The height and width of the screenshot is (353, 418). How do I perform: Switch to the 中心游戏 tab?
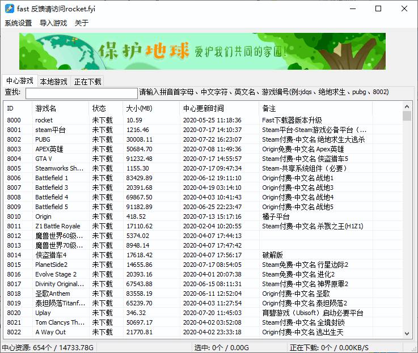point(20,80)
